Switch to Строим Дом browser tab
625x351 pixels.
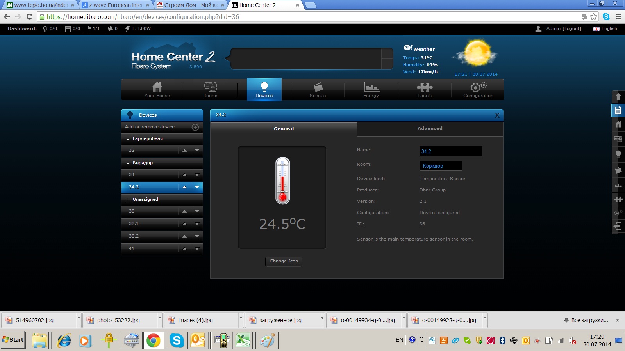point(191,5)
